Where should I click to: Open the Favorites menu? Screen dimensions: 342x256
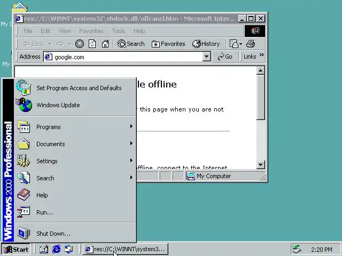tap(91, 31)
